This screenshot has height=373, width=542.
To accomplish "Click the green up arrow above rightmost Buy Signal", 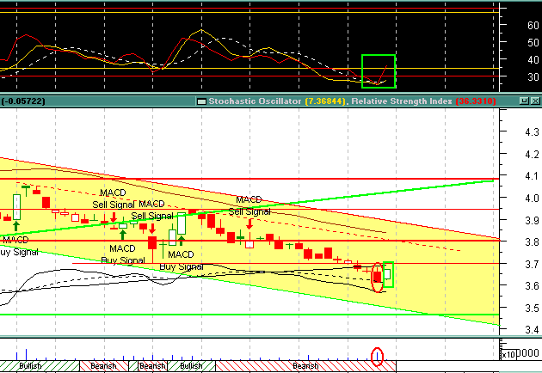I will 182,241.
